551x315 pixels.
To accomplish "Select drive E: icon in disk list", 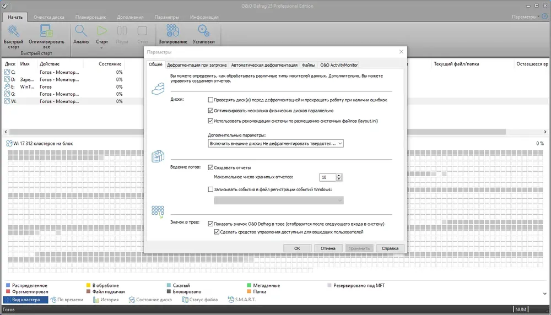I will (7, 86).
